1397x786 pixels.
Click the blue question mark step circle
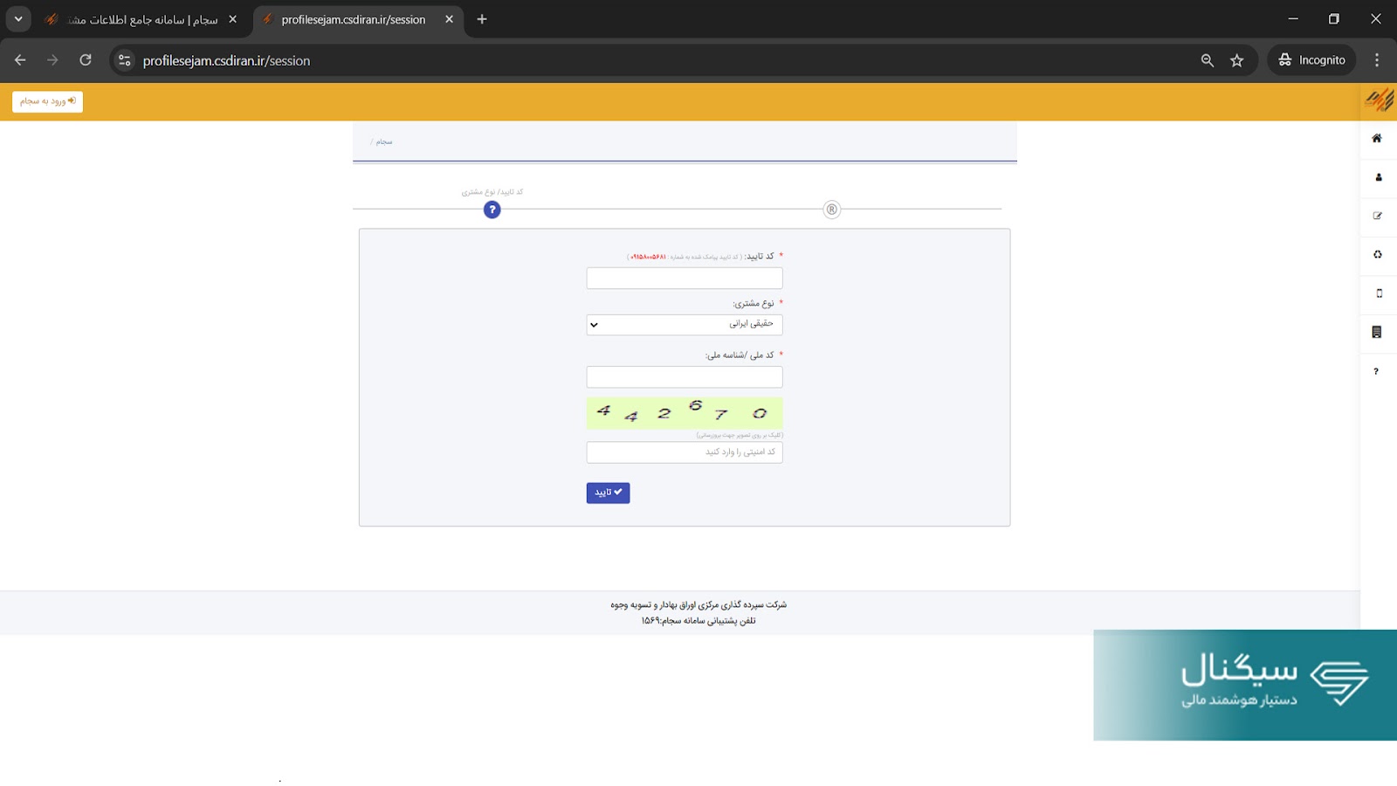click(x=492, y=210)
